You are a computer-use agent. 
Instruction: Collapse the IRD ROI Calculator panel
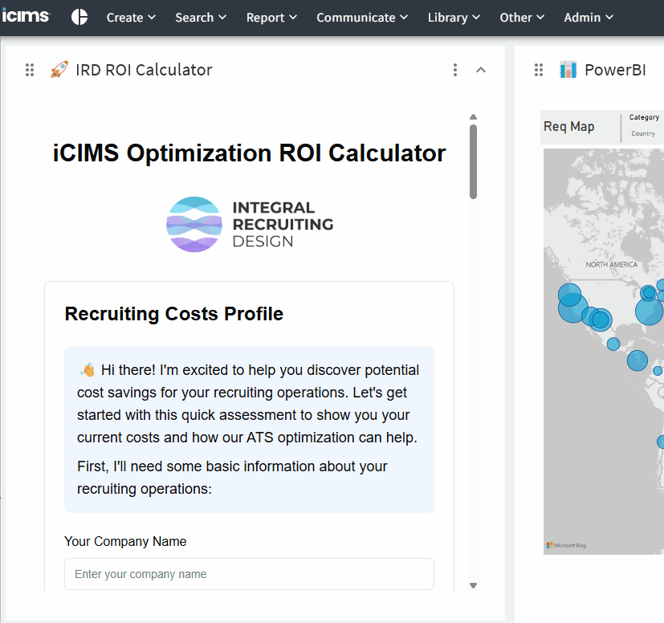tap(481, 70)
